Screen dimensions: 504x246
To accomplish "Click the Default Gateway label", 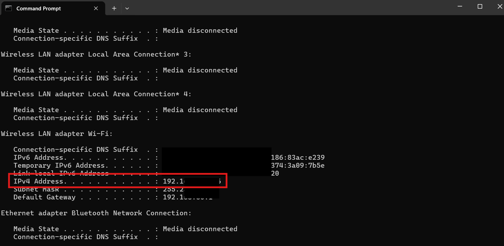I will click(44, 197).
